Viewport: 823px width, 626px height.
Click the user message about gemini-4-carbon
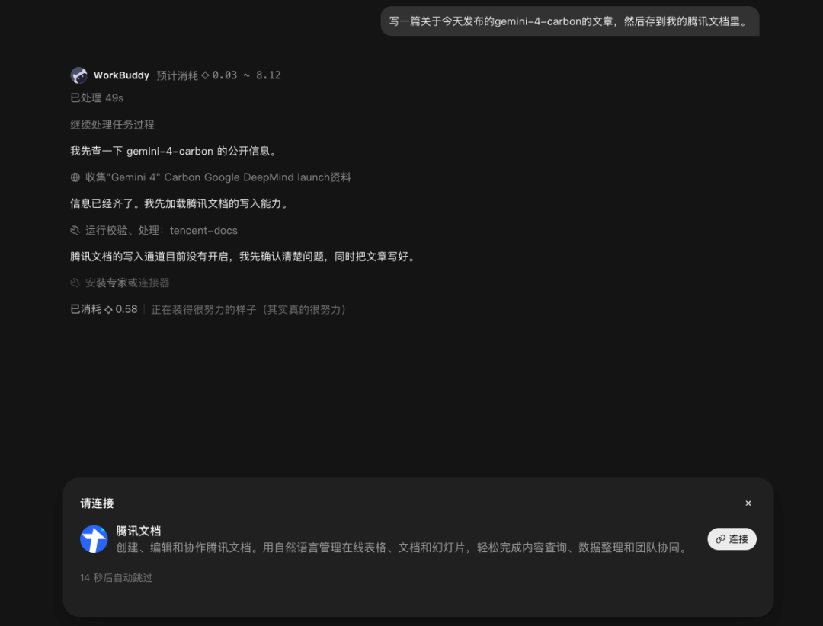coord(569,21)
